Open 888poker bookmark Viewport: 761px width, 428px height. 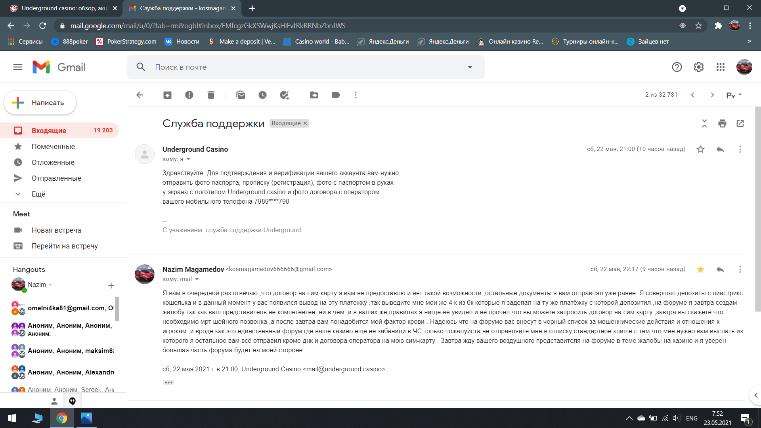tap(70, 41)
